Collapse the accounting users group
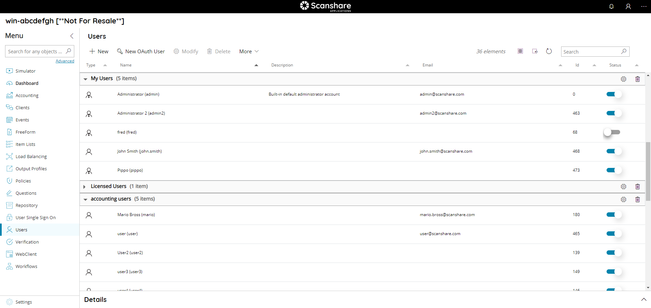 [85, 199]
